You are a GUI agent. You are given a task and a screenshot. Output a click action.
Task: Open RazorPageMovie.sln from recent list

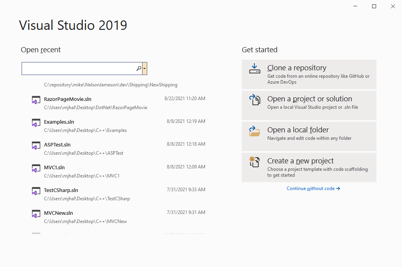[x=67, y=99]
